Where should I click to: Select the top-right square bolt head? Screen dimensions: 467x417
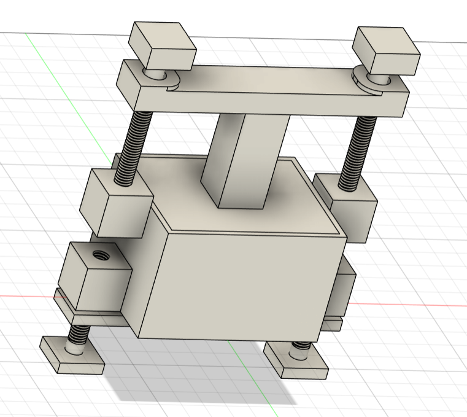(x=386, y=51)
